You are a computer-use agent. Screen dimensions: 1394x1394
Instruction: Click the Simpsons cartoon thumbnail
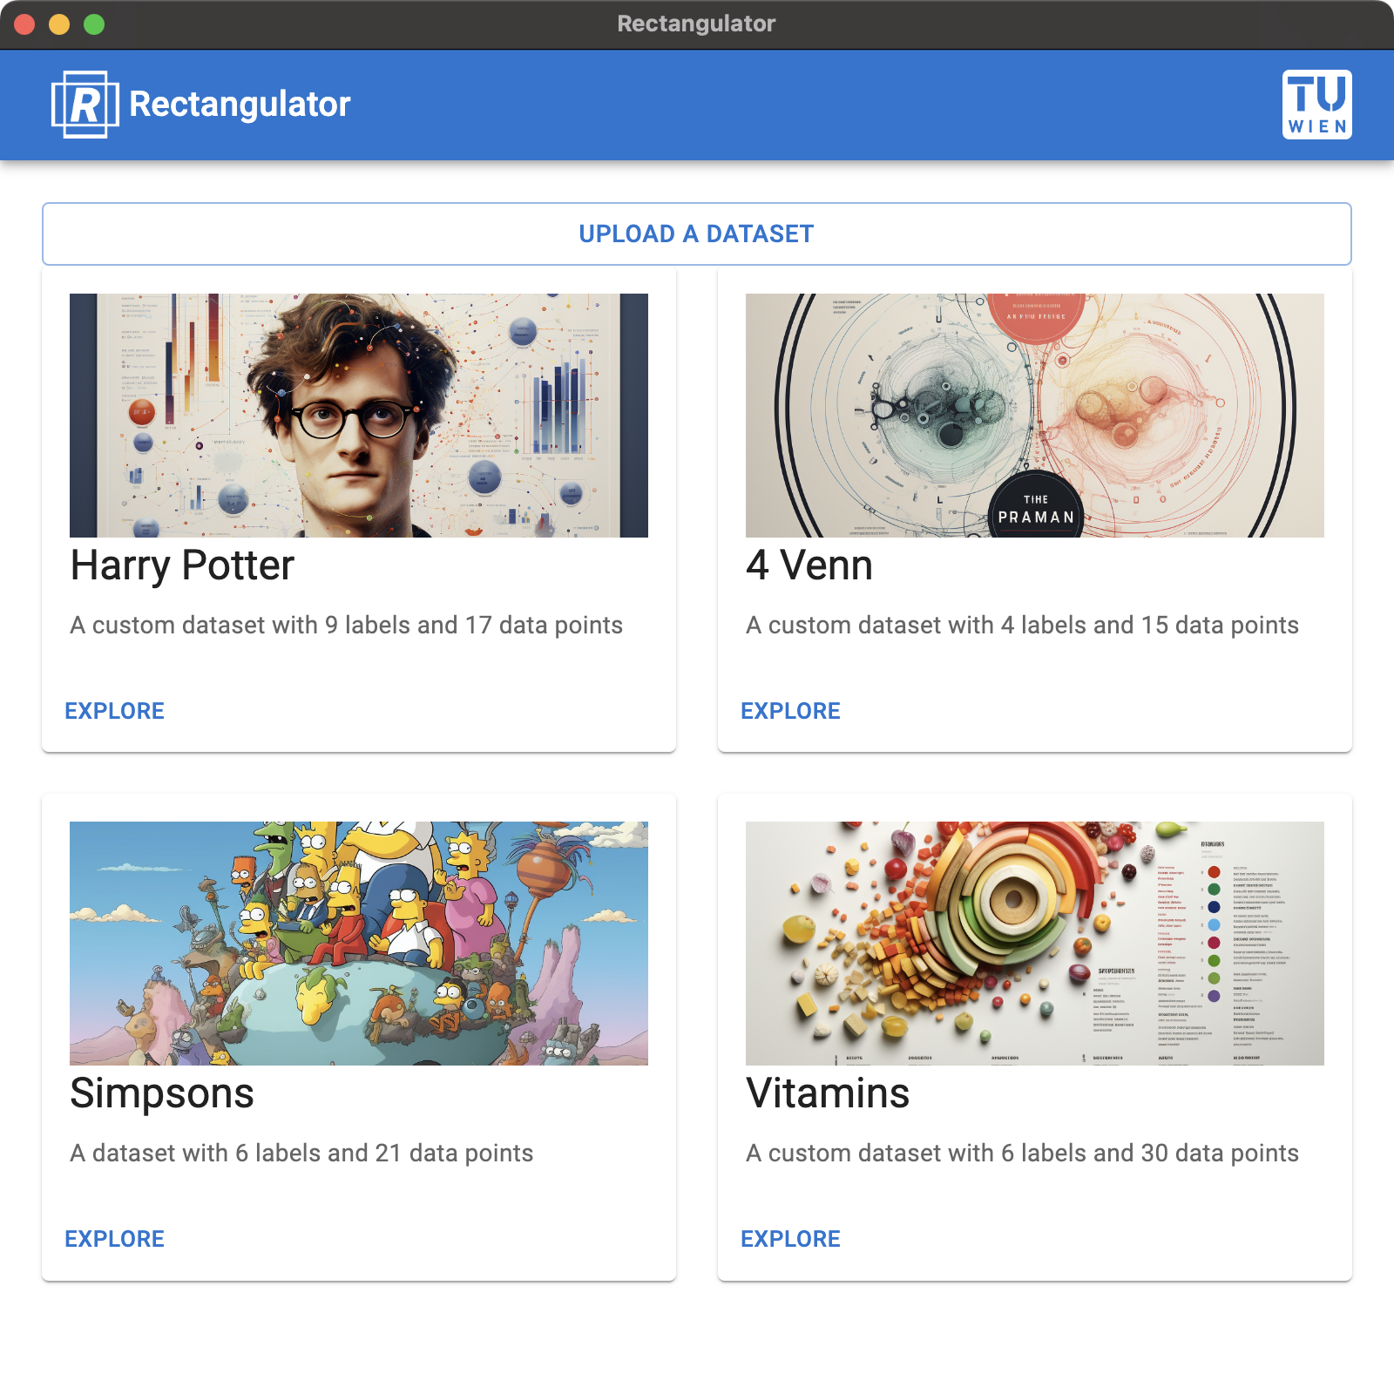[359, 944]
